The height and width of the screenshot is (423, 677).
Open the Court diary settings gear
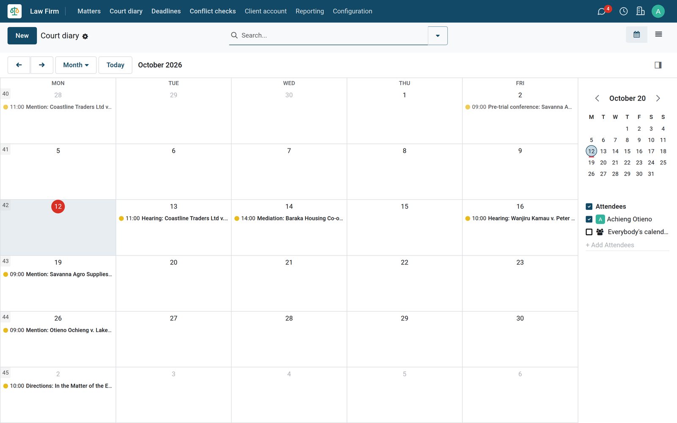pyautogui.click(x=85, y=36)
